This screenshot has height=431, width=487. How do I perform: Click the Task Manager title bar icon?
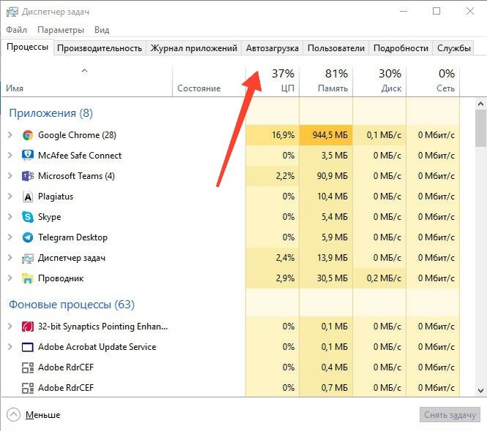(12, 12)
